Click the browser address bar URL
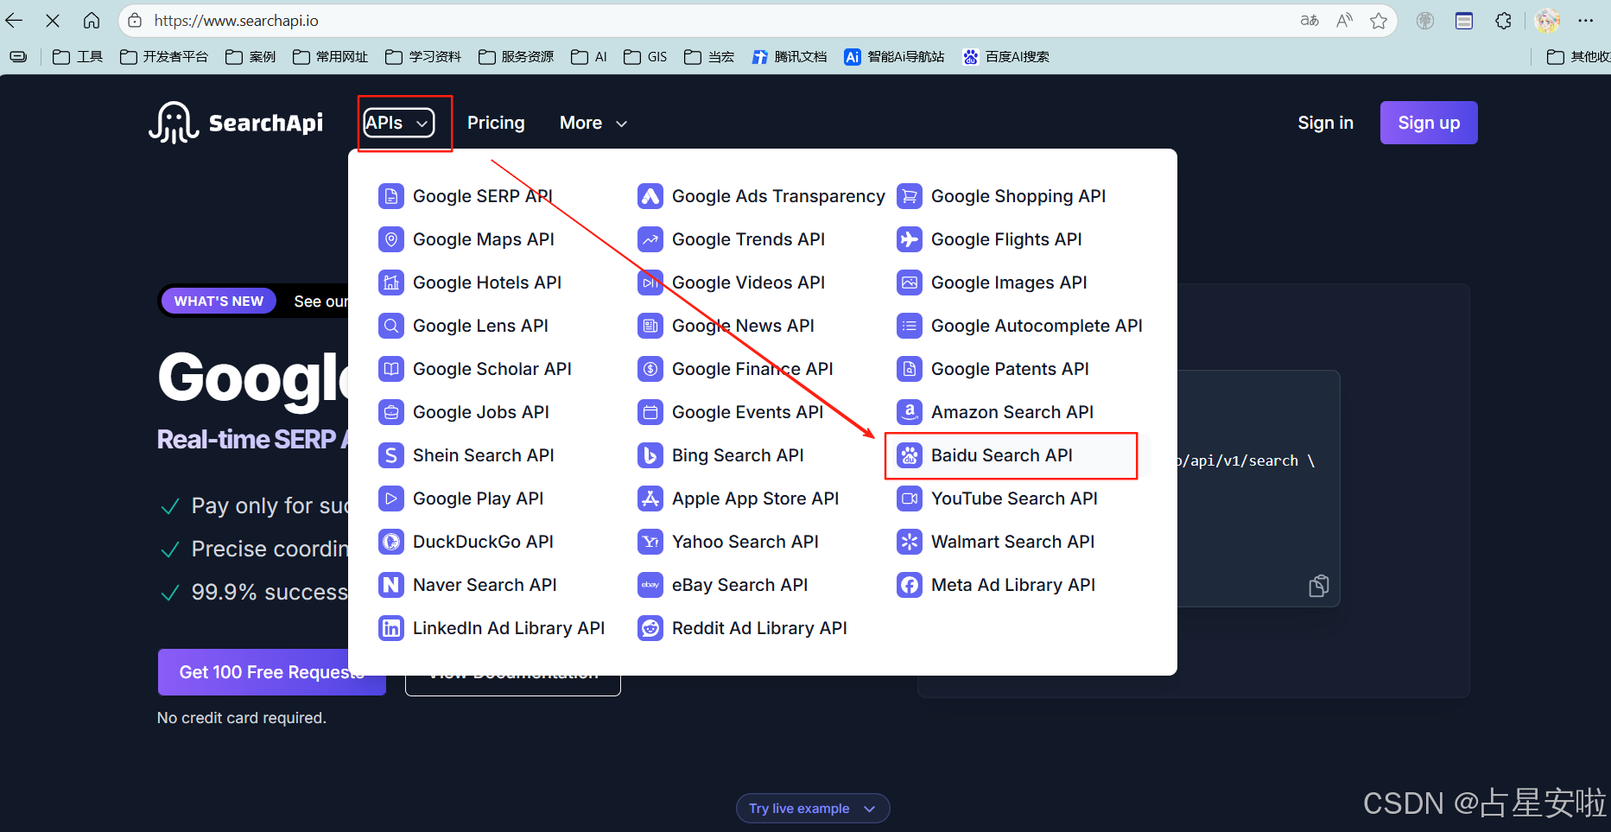Viewport: 1611px width, 832px height. (236, 21)
